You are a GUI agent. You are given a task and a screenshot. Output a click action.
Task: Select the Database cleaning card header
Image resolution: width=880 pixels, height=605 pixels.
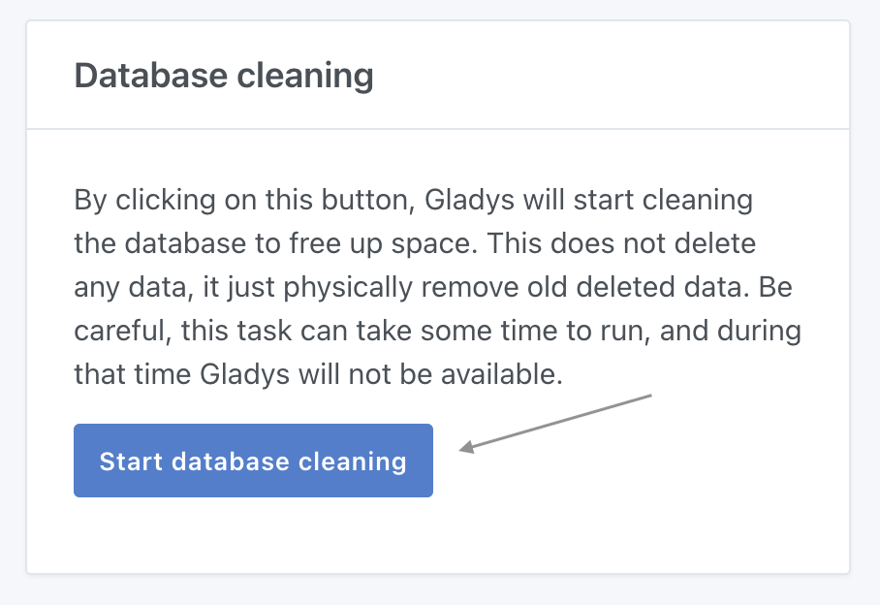[x=223, y=75]
